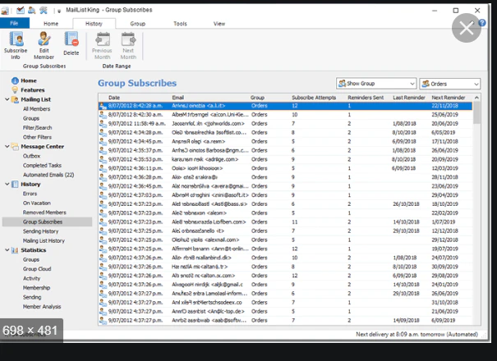
Task: Collapse the Message Center tree section
Action: click(7, 147)
